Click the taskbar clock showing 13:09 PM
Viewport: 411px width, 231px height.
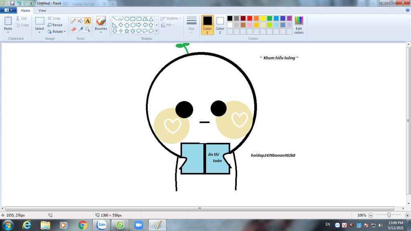click(x=395, y=225)
